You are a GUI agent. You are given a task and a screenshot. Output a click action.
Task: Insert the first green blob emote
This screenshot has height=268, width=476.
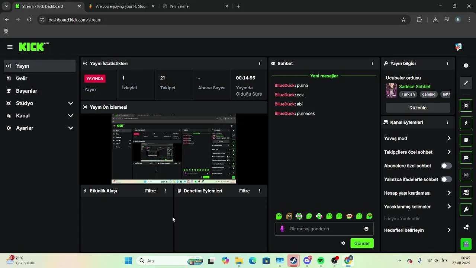coord(279,216)
